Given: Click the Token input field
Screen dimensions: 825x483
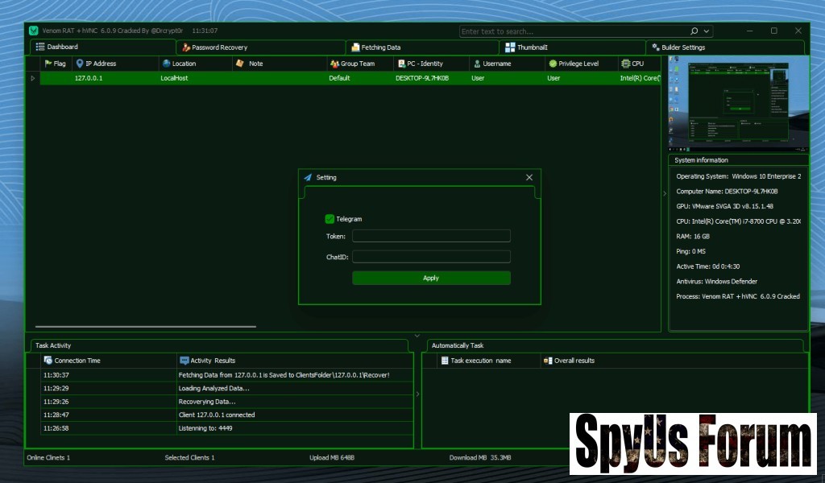Looking at the screenshot, I should click(431, 236).
